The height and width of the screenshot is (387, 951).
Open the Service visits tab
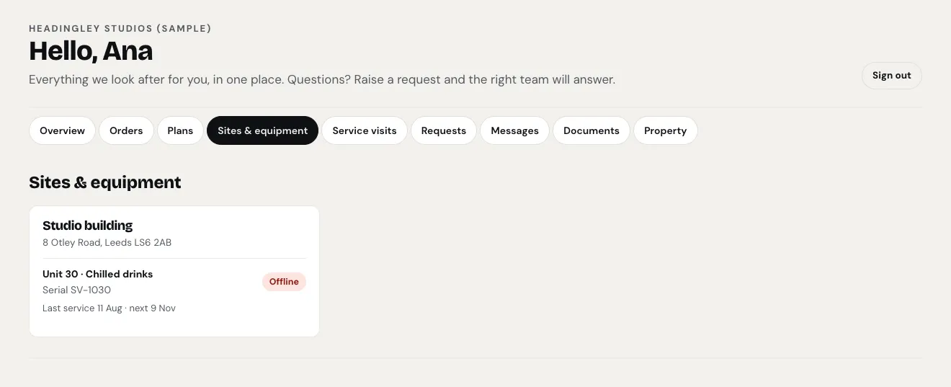365,130
